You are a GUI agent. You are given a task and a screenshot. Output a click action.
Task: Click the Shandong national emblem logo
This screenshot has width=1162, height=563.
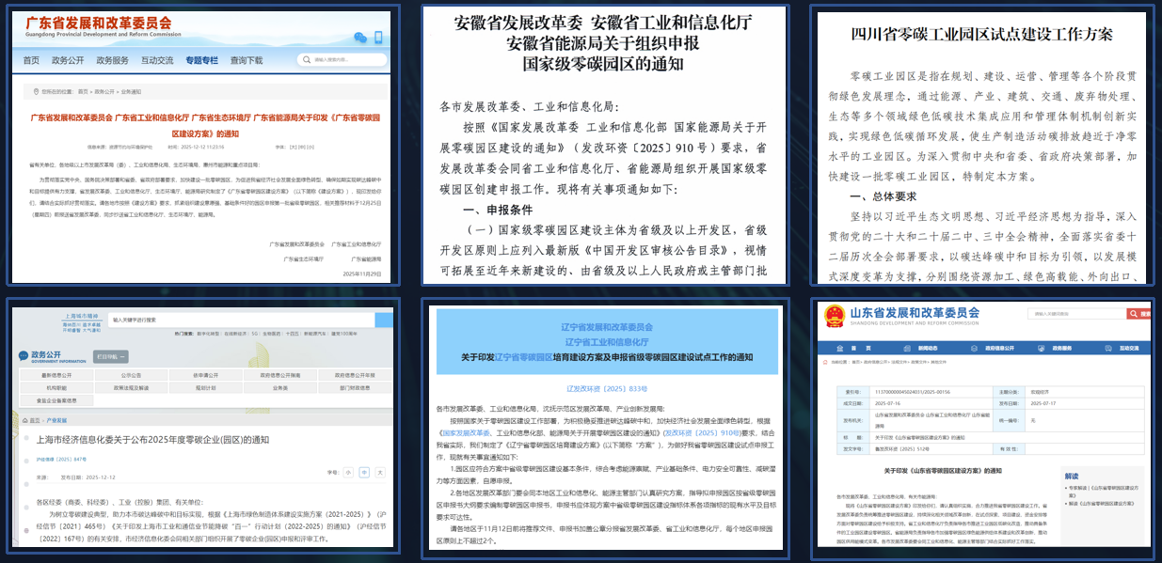pos(833,317)
